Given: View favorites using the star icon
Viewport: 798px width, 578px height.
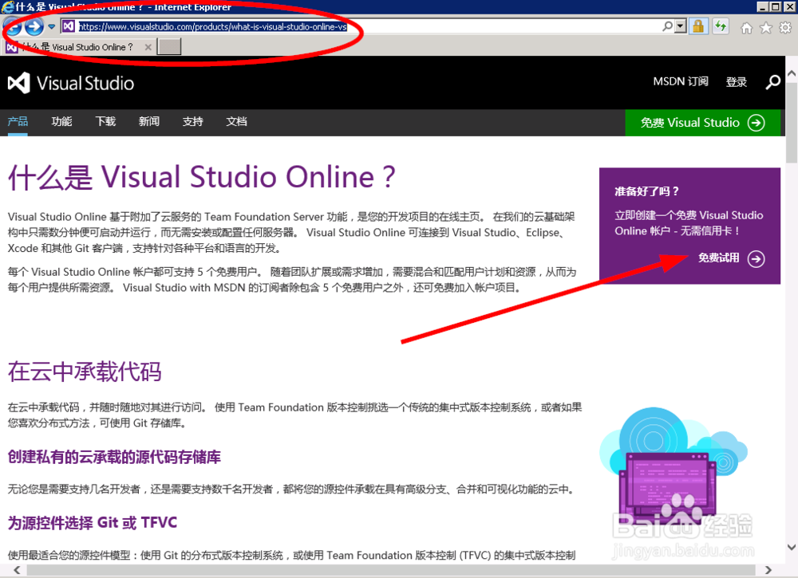Looking at the screenshot, I should (x=765, y=26).
